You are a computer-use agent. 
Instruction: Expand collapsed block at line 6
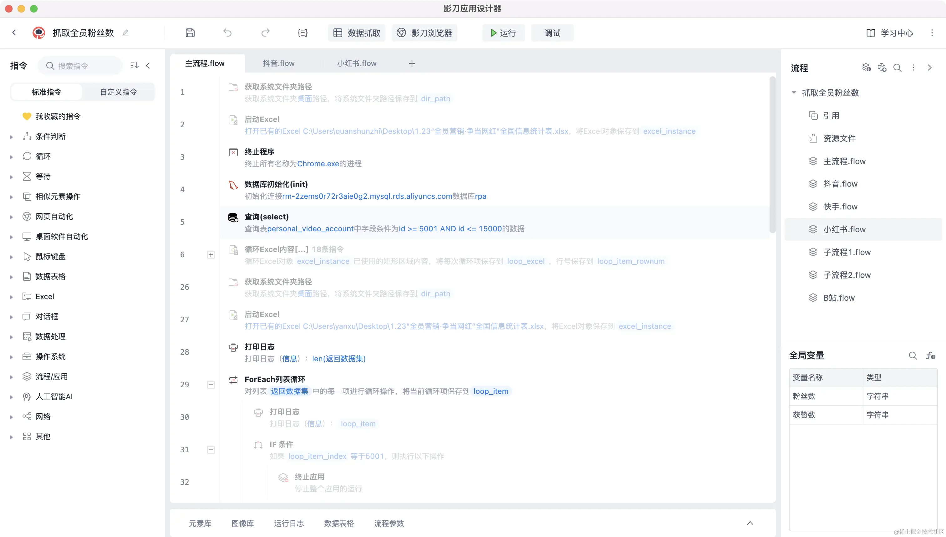pos(211,255)
